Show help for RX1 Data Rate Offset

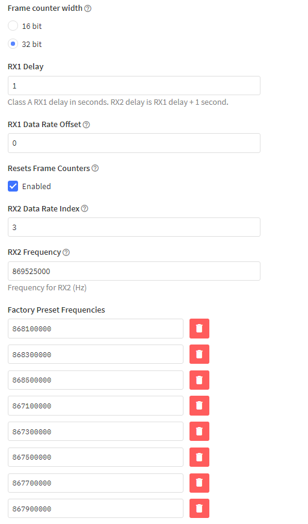pyautogui.click(x=86, y=125)
